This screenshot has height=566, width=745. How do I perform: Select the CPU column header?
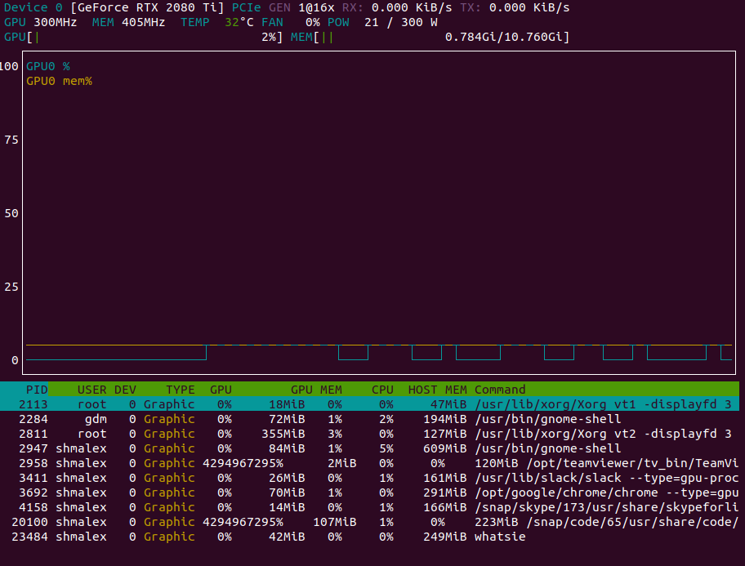[x=382, y=390]
